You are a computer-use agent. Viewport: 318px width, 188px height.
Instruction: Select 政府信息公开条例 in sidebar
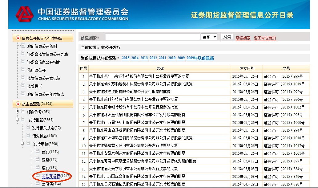pos(42,46)
